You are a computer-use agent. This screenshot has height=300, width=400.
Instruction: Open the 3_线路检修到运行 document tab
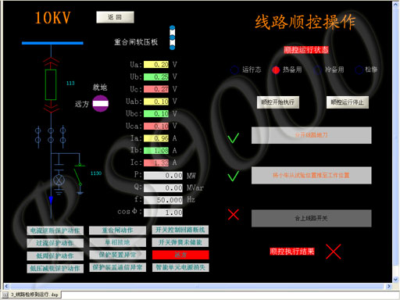pos(32,295)
